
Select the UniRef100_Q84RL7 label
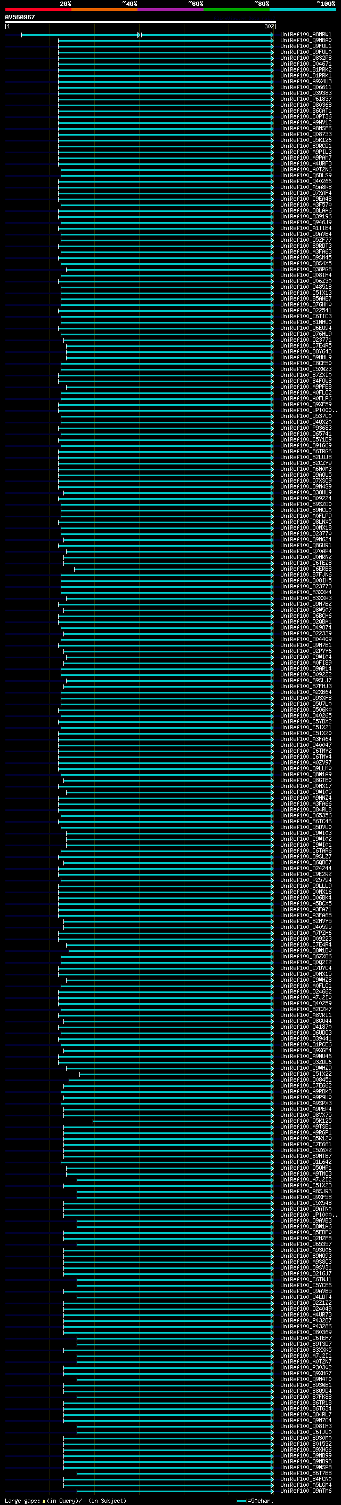tap(305, 1414)
